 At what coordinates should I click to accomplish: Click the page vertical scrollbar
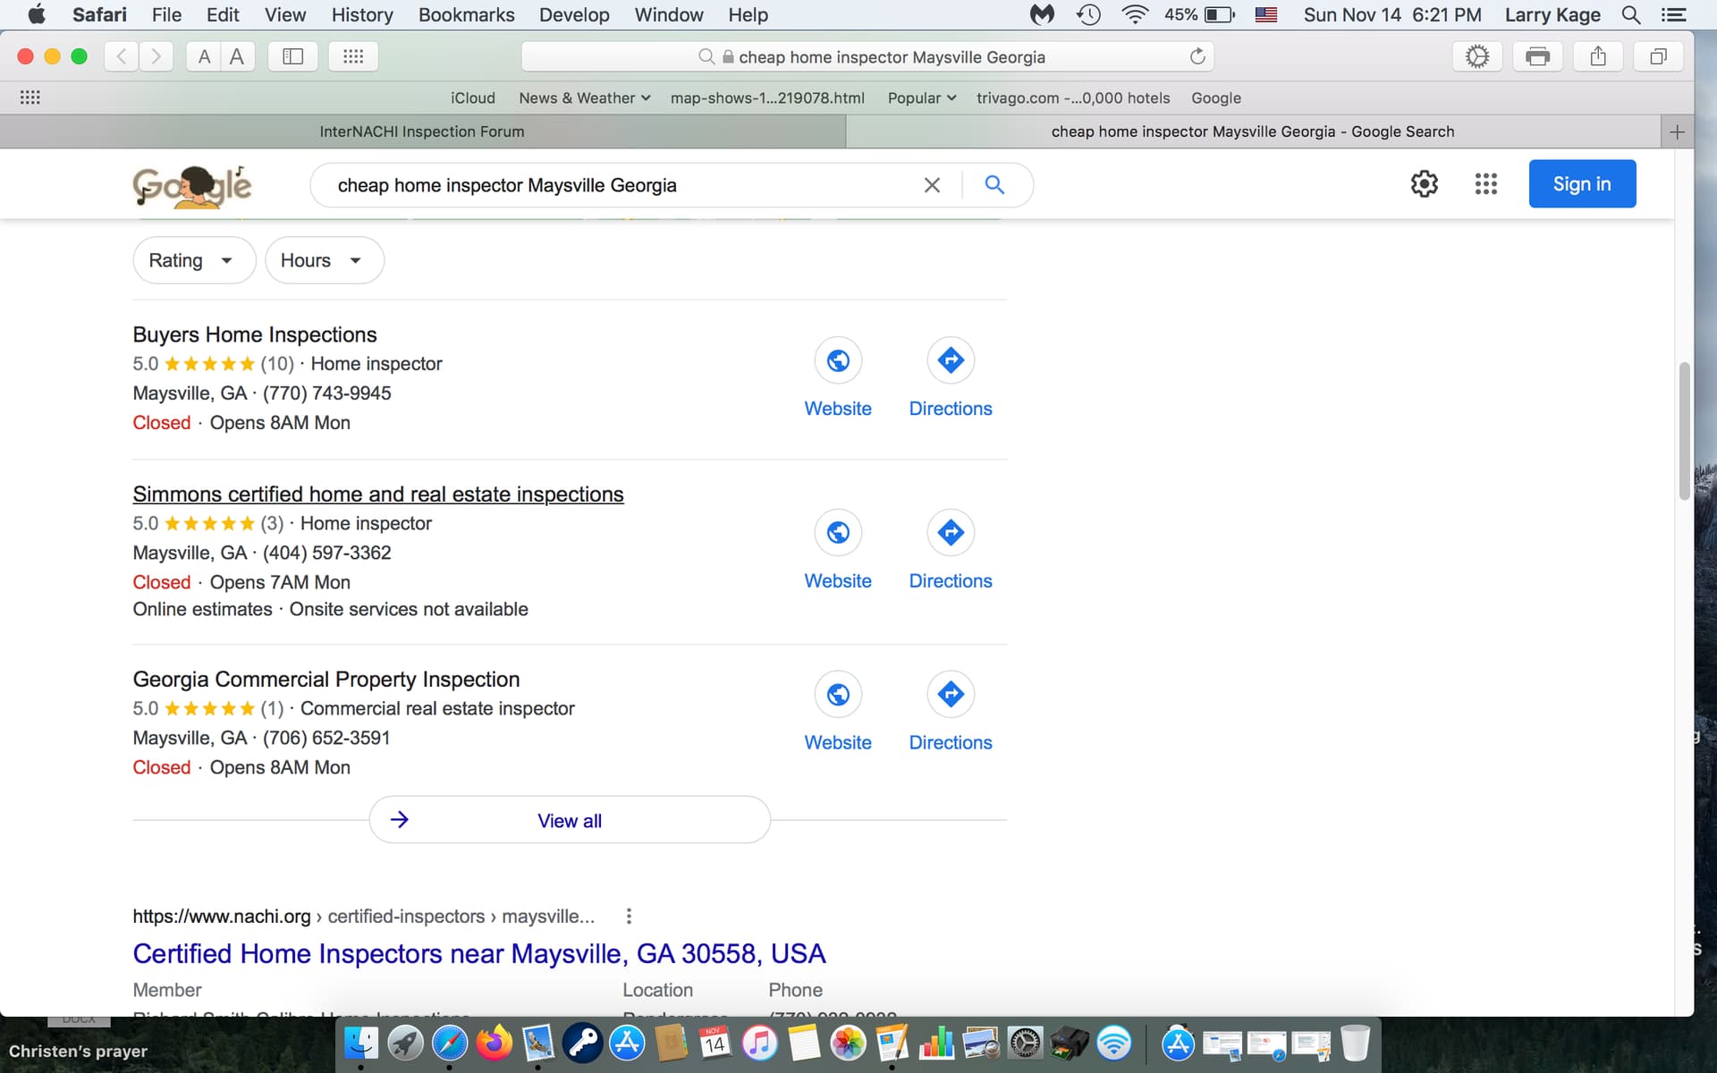coord(1684,431)
